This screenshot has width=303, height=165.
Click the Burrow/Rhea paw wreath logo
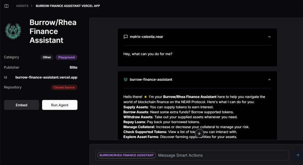13,31
